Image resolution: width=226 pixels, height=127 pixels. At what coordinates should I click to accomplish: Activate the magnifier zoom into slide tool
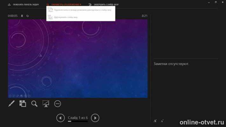pos(34,104)
